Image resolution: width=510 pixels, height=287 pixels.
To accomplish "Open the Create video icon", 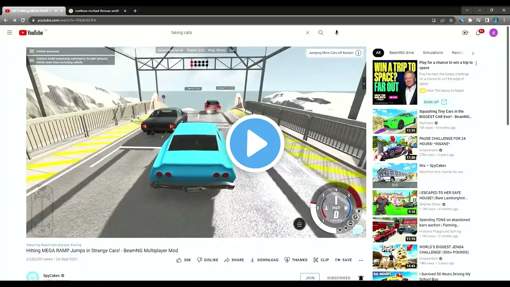I will tap(465, 33).
